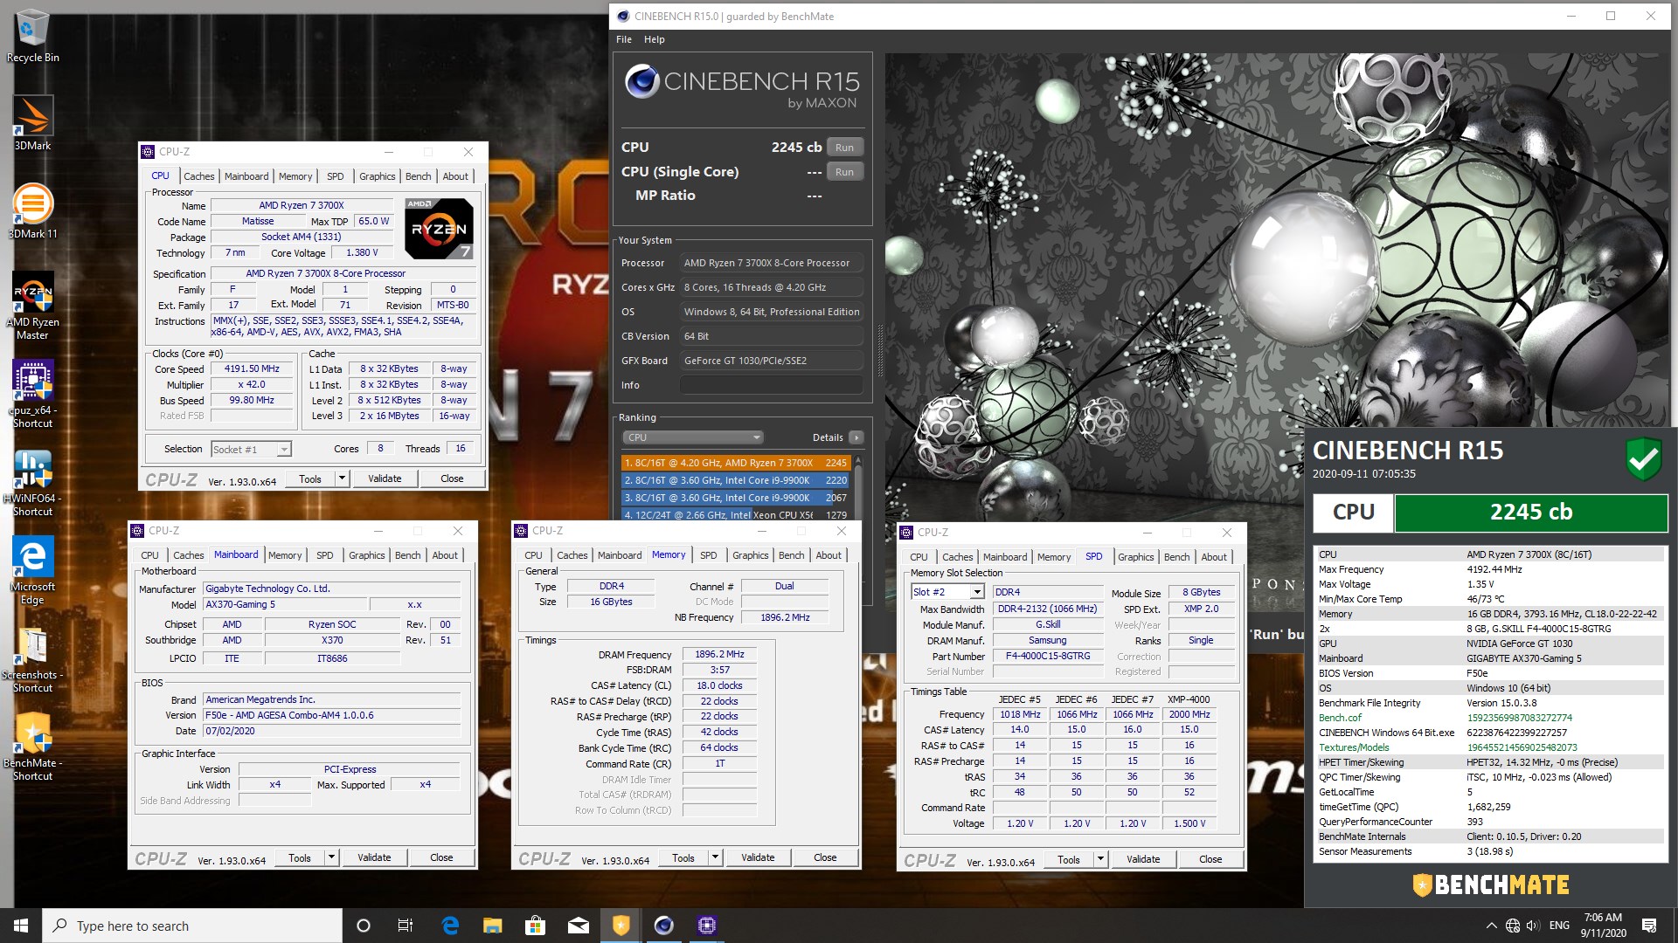Click the Windows Start button
The height and width of the screenshot is (943, 1678).
tap(21, 926)
